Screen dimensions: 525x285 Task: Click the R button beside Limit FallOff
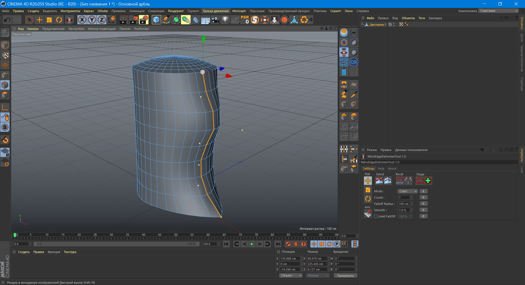[423, 216]
